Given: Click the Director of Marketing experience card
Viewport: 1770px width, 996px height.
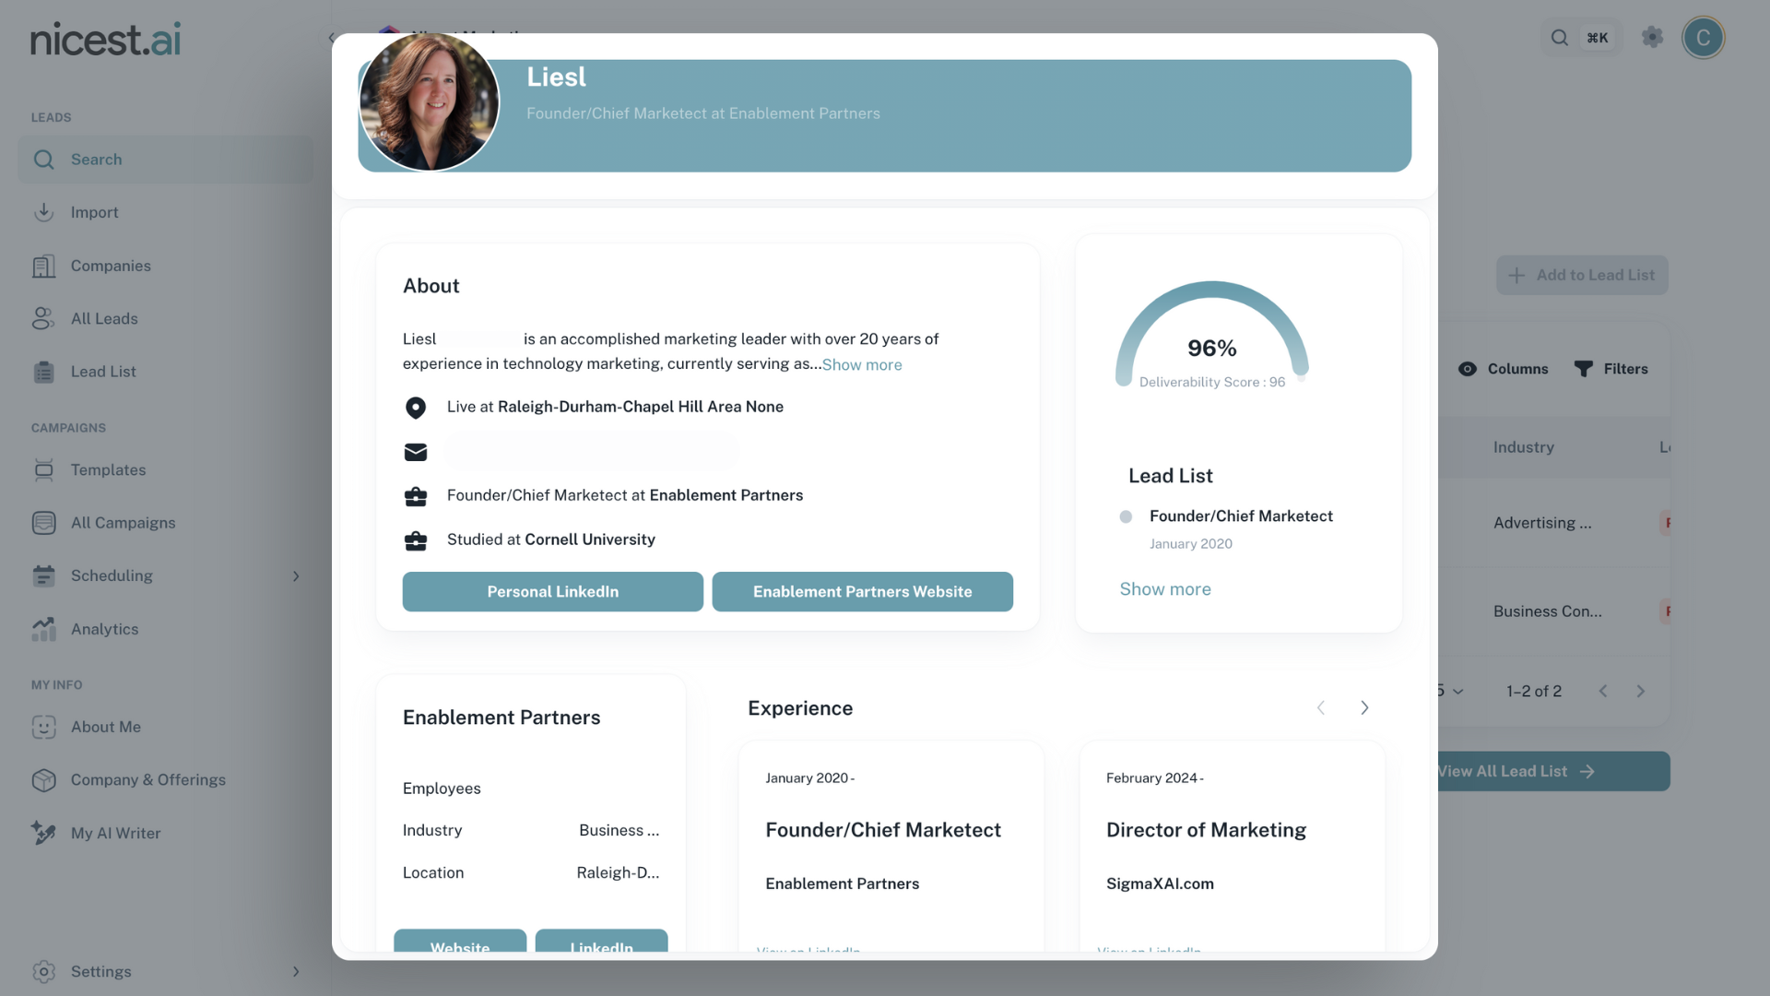Looking at the screenshot, I should click(x=1232, y=846).
